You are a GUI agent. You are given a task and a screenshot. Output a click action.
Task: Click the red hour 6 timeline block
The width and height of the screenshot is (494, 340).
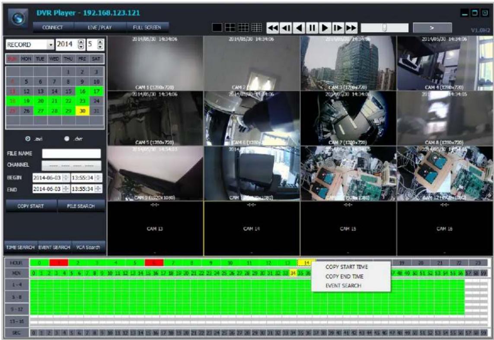coord(154,263)
